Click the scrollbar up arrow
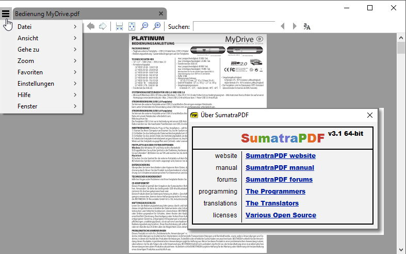 401,38
